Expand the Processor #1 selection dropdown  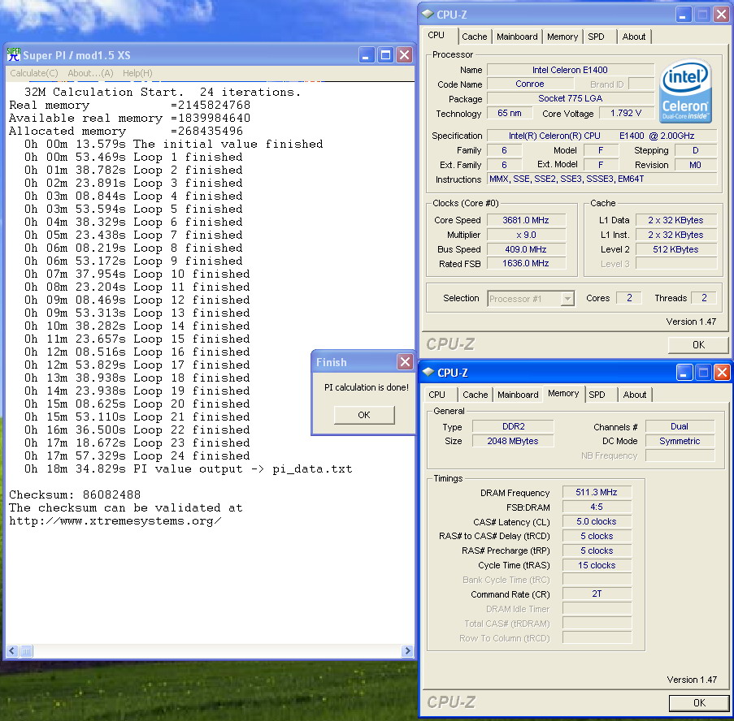coord(567,298)
